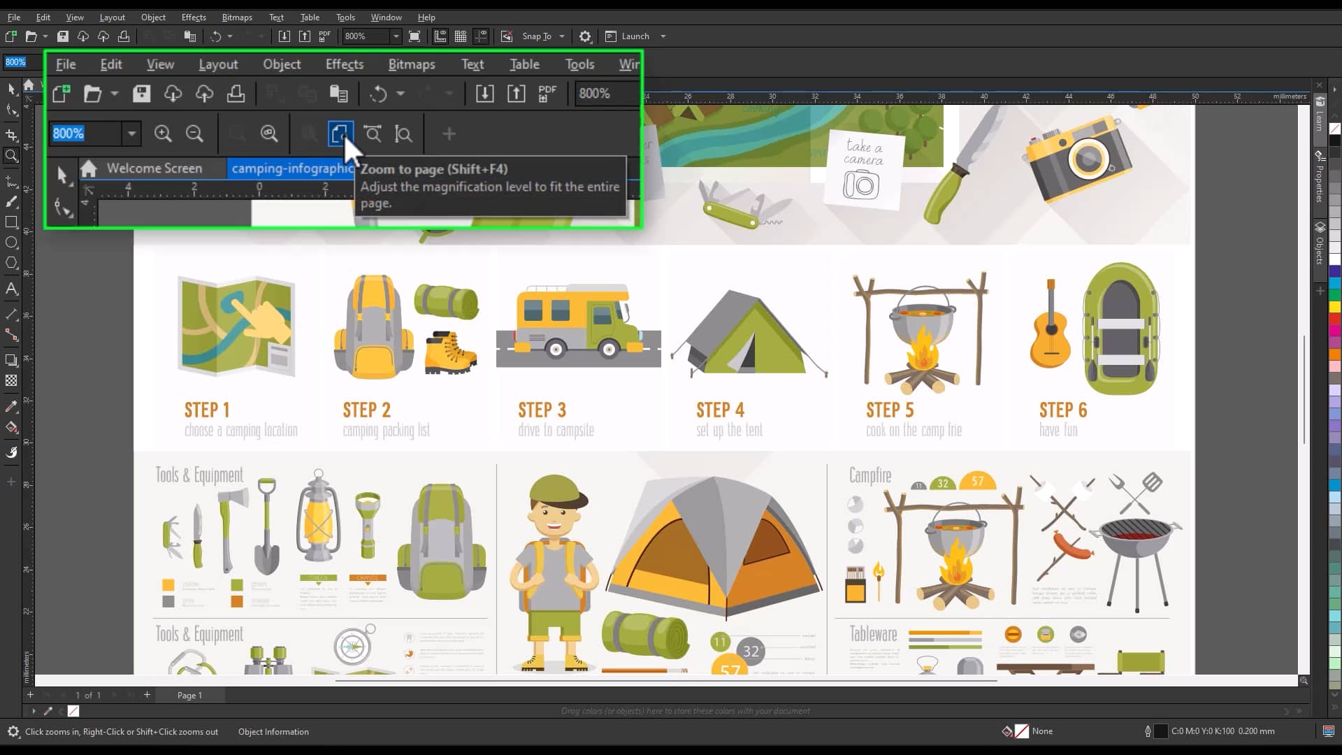Toggle guideline visibility in the toolbar
Image resolution: width=1342 pixels, height=755 pixels.
coord(482,36)
